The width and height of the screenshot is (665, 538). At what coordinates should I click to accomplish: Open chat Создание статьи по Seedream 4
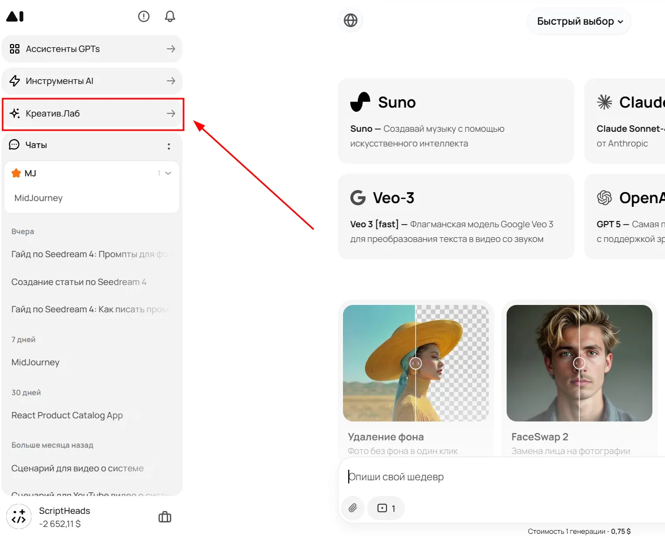point(79,282)
